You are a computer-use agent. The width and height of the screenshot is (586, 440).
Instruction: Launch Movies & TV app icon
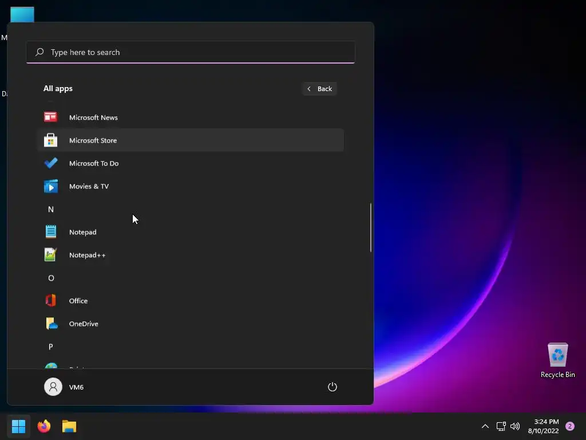50,186
